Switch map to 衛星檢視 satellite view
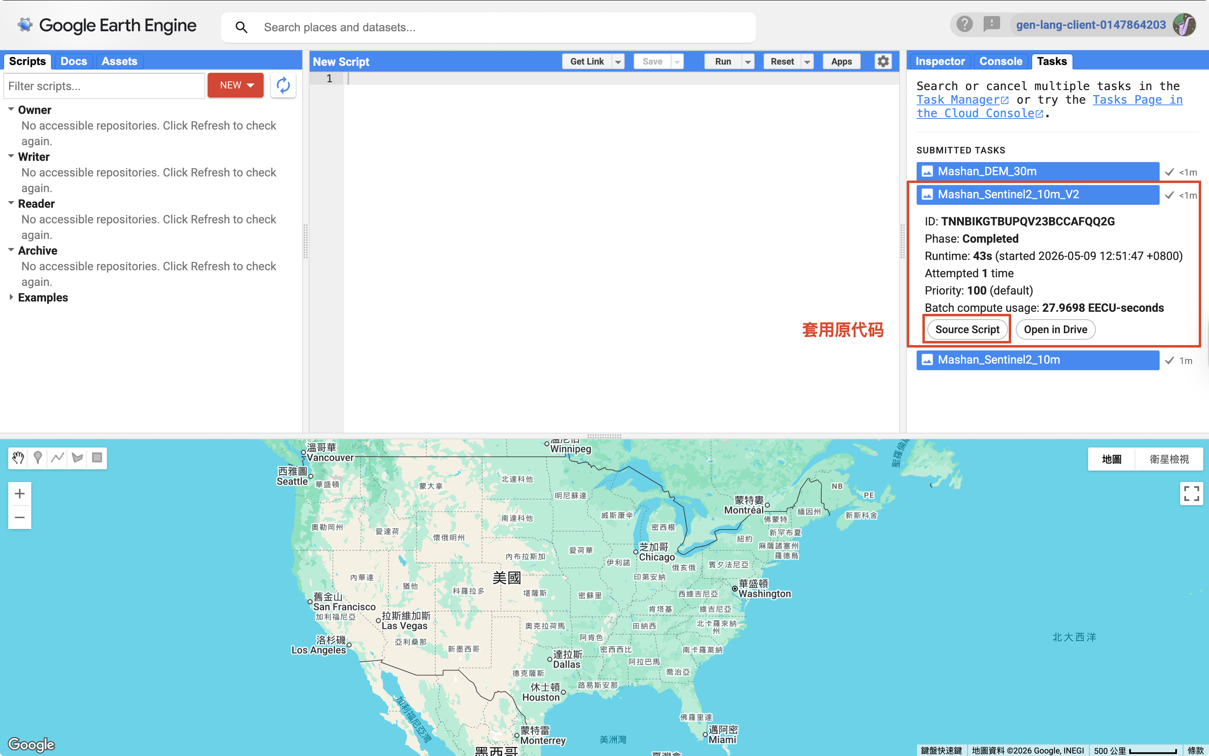 pos(1169,459)
